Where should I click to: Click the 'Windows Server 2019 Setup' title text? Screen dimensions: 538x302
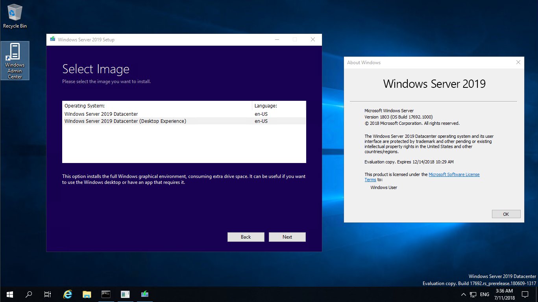[x=86, y=39]
